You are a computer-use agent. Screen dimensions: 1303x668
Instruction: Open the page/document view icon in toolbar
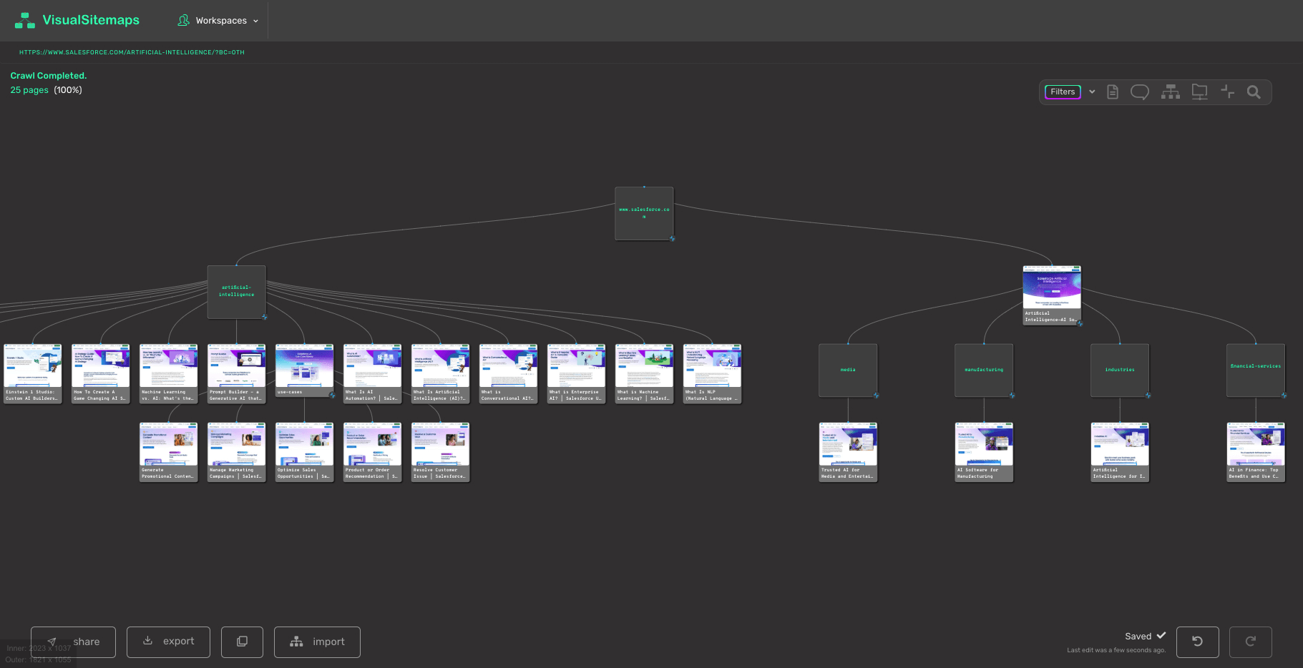point(1113,92)
